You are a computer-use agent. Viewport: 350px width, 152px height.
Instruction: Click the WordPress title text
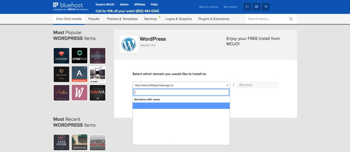tap(153, 39)
